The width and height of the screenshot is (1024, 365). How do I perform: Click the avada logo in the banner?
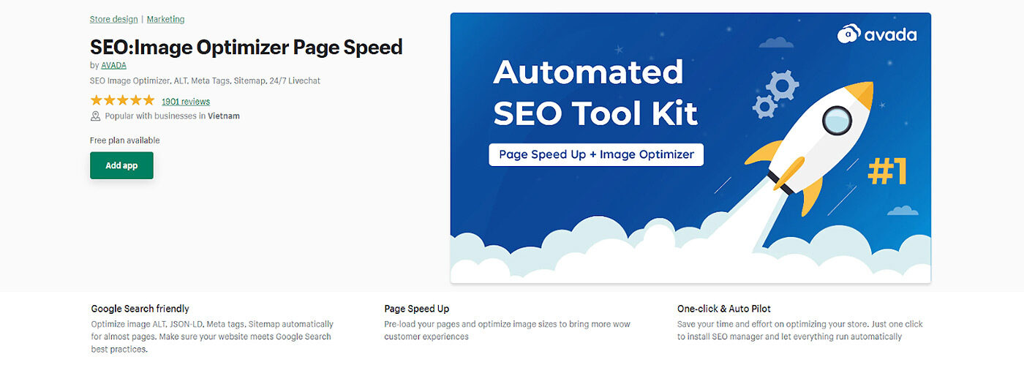pyautogui.click(x=877, y=34)
